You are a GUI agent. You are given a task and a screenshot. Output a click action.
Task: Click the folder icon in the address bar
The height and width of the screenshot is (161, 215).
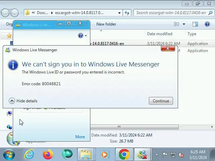28,13
